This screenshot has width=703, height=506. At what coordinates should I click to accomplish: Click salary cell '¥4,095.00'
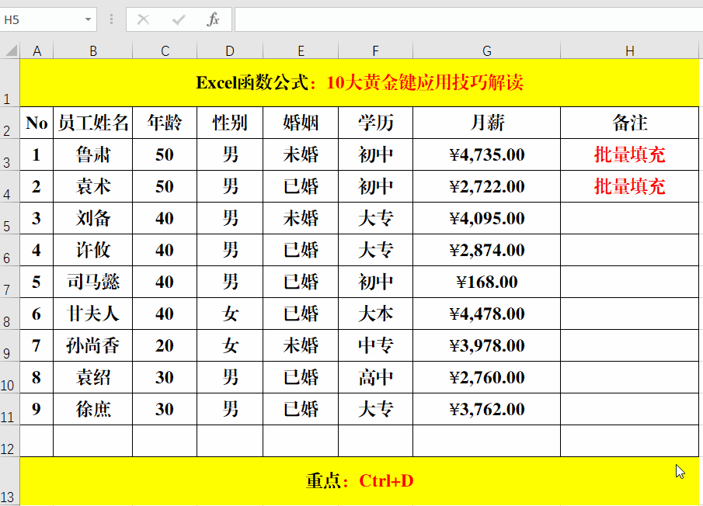tap(486, 218)
